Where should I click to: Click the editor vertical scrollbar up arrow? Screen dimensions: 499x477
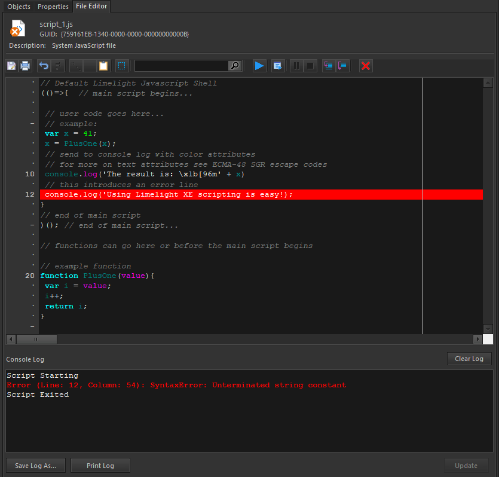[x=488, y=83]
